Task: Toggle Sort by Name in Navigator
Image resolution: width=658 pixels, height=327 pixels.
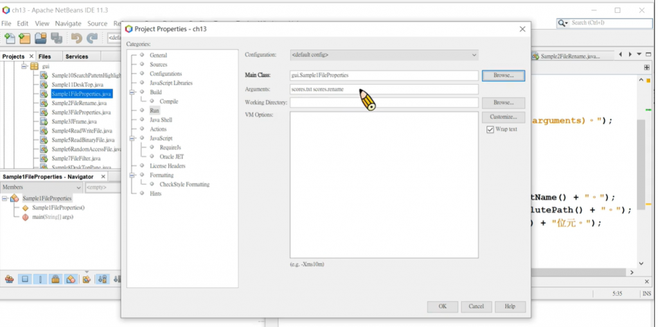Action: tap(102, 279)
